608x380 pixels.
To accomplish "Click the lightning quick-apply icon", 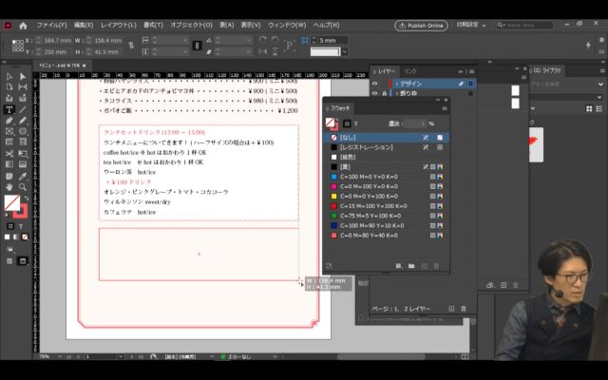I will click(588, 46).
